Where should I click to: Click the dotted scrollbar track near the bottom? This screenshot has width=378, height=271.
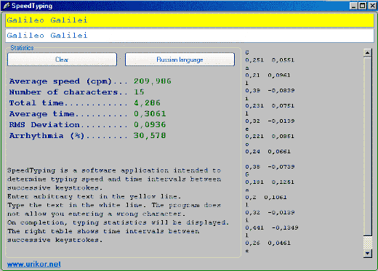point(368,243)
